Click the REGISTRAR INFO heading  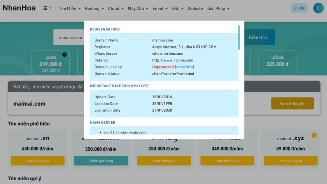click(x=105, y=29)
